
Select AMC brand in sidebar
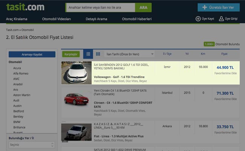coord(17,79)
